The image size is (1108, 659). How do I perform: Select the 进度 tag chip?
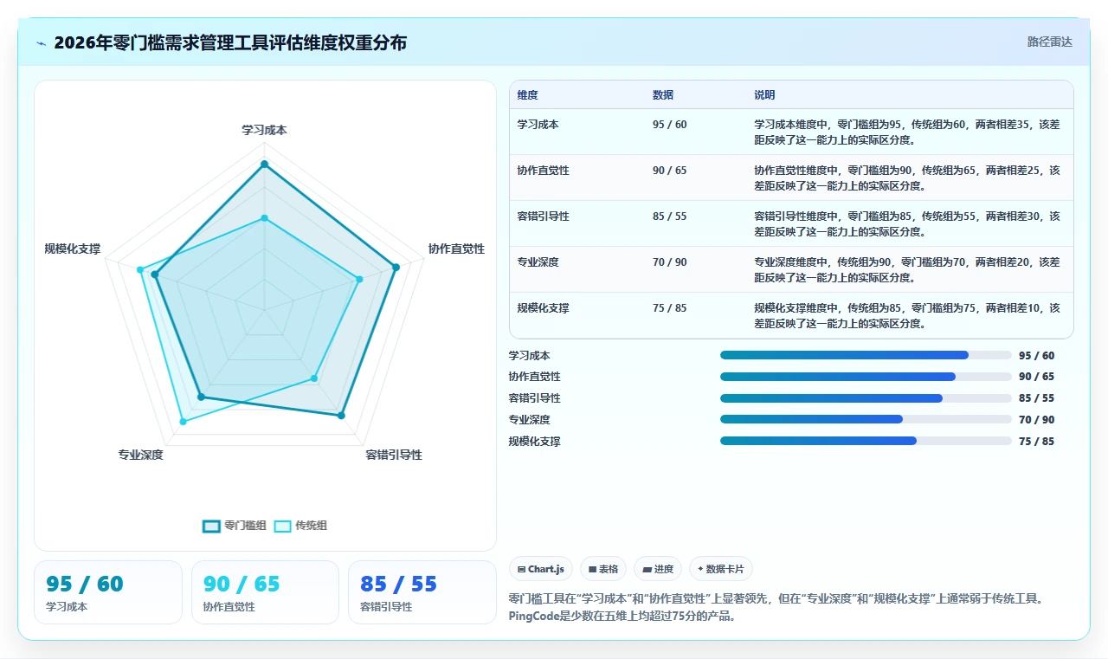(658, 569)
